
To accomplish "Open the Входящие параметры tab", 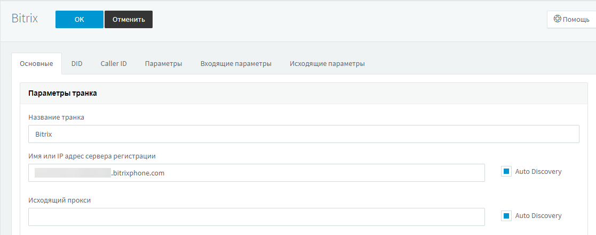I will pyautogui.click(x=236, y=64).
